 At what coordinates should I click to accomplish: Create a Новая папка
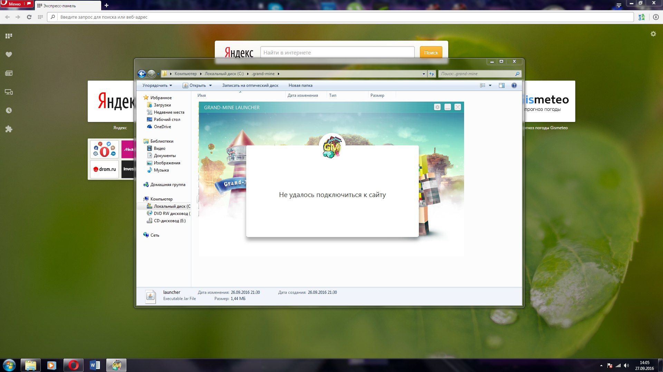pyautogui.click(x=300, y=85)
